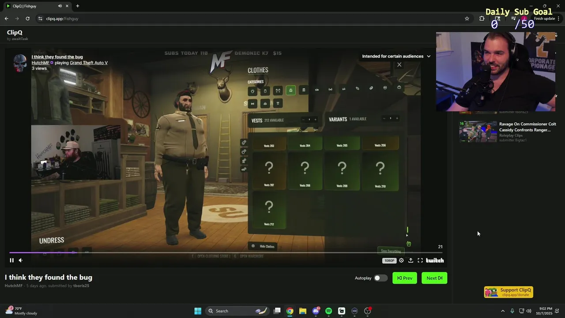The image size is (565, 318).
Task: Open Google Chrome from the taskbar
Action: pyautogui.click(x=290, y=311)
